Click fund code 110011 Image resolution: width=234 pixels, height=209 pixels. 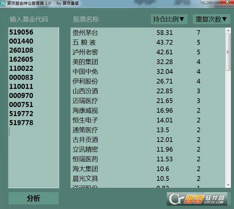point(21,87)
